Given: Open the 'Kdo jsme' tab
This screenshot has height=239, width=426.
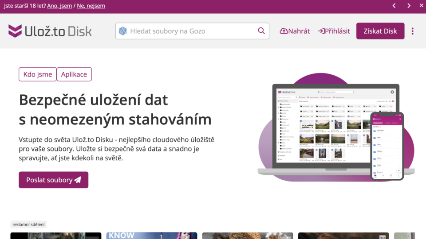Looking at the screenshot, I should coord(37,74).
